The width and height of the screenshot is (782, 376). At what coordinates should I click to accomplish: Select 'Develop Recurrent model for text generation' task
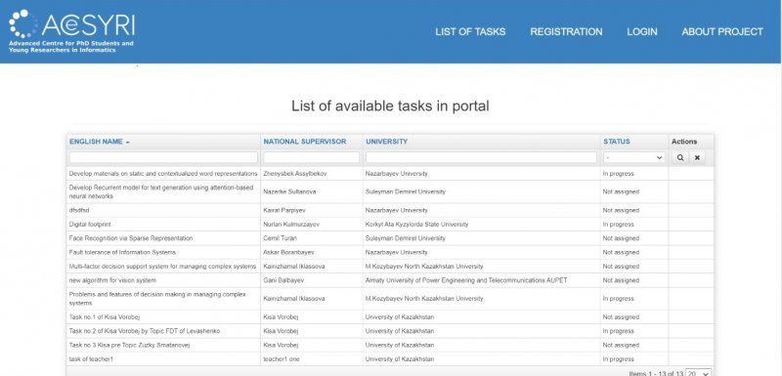[x=161, y=191]
